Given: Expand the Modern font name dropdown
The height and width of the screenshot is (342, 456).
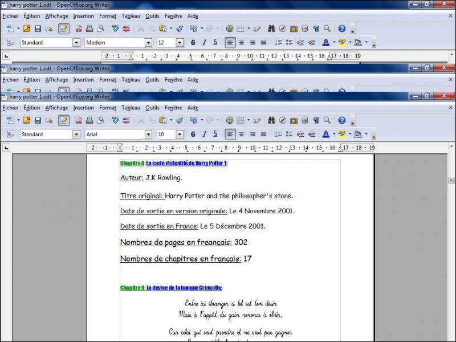Looking at the screenshot, I should point(148,42).
